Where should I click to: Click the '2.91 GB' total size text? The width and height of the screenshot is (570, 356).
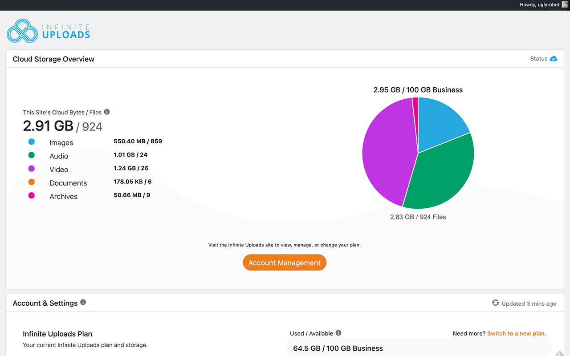pos(48,126)
